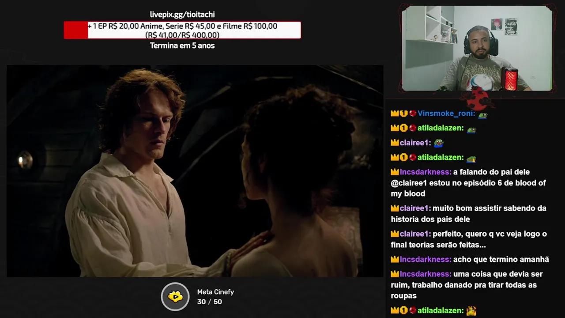Click the 'Meta Cinefy' label
This screenshot has width=565, height=318.
click(215, 292)
